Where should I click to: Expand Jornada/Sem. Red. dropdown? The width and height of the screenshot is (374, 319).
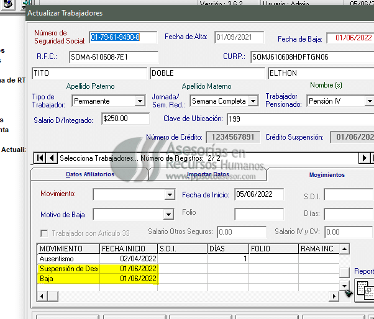tap(253, 101)
